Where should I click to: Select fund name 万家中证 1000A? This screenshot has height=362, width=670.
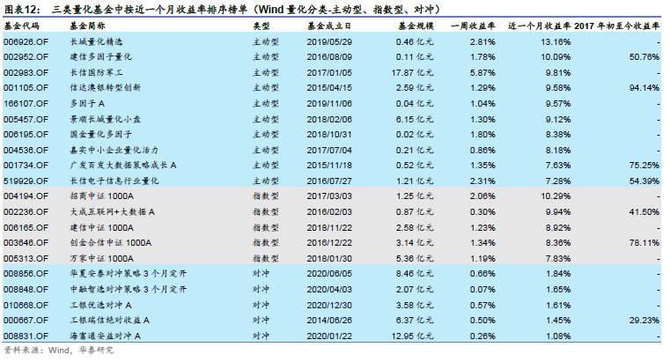(102, 258)
